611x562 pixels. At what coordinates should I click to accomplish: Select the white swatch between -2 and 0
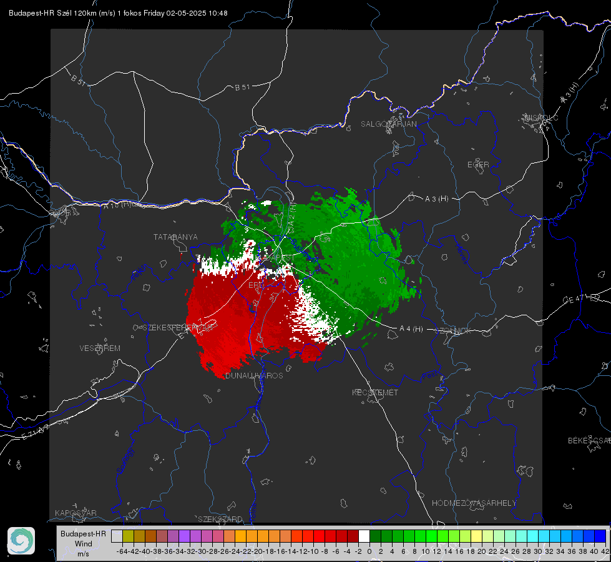364,536
